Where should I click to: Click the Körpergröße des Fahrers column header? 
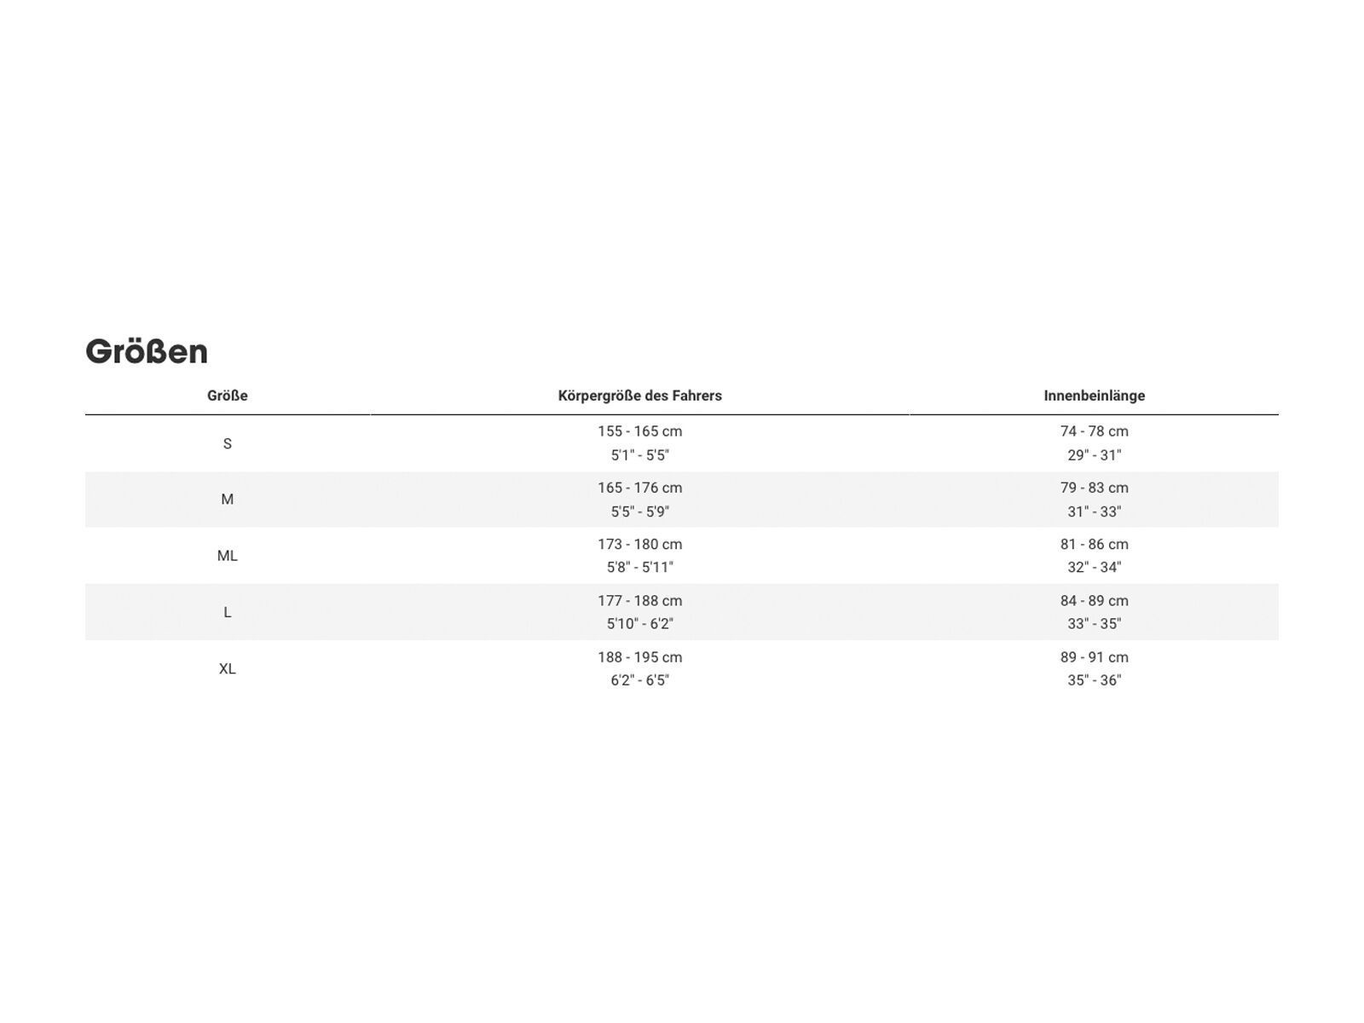(639, 396)
